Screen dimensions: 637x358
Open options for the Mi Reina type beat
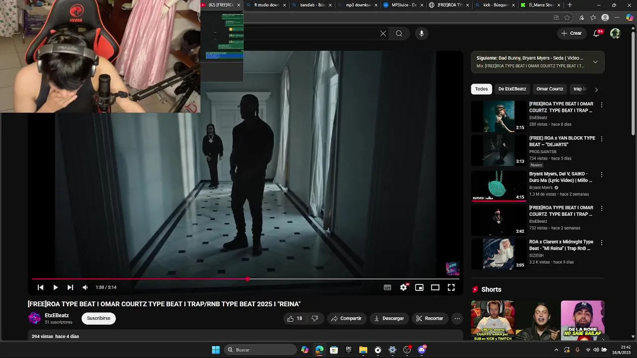click(x=602, y=243)
